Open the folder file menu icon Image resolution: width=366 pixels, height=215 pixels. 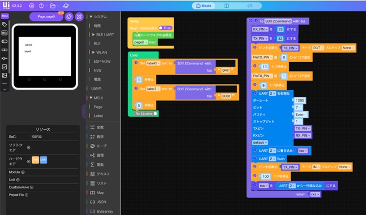53,6
